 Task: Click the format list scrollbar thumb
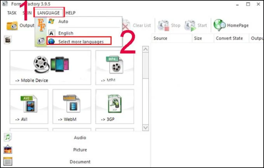146,66
